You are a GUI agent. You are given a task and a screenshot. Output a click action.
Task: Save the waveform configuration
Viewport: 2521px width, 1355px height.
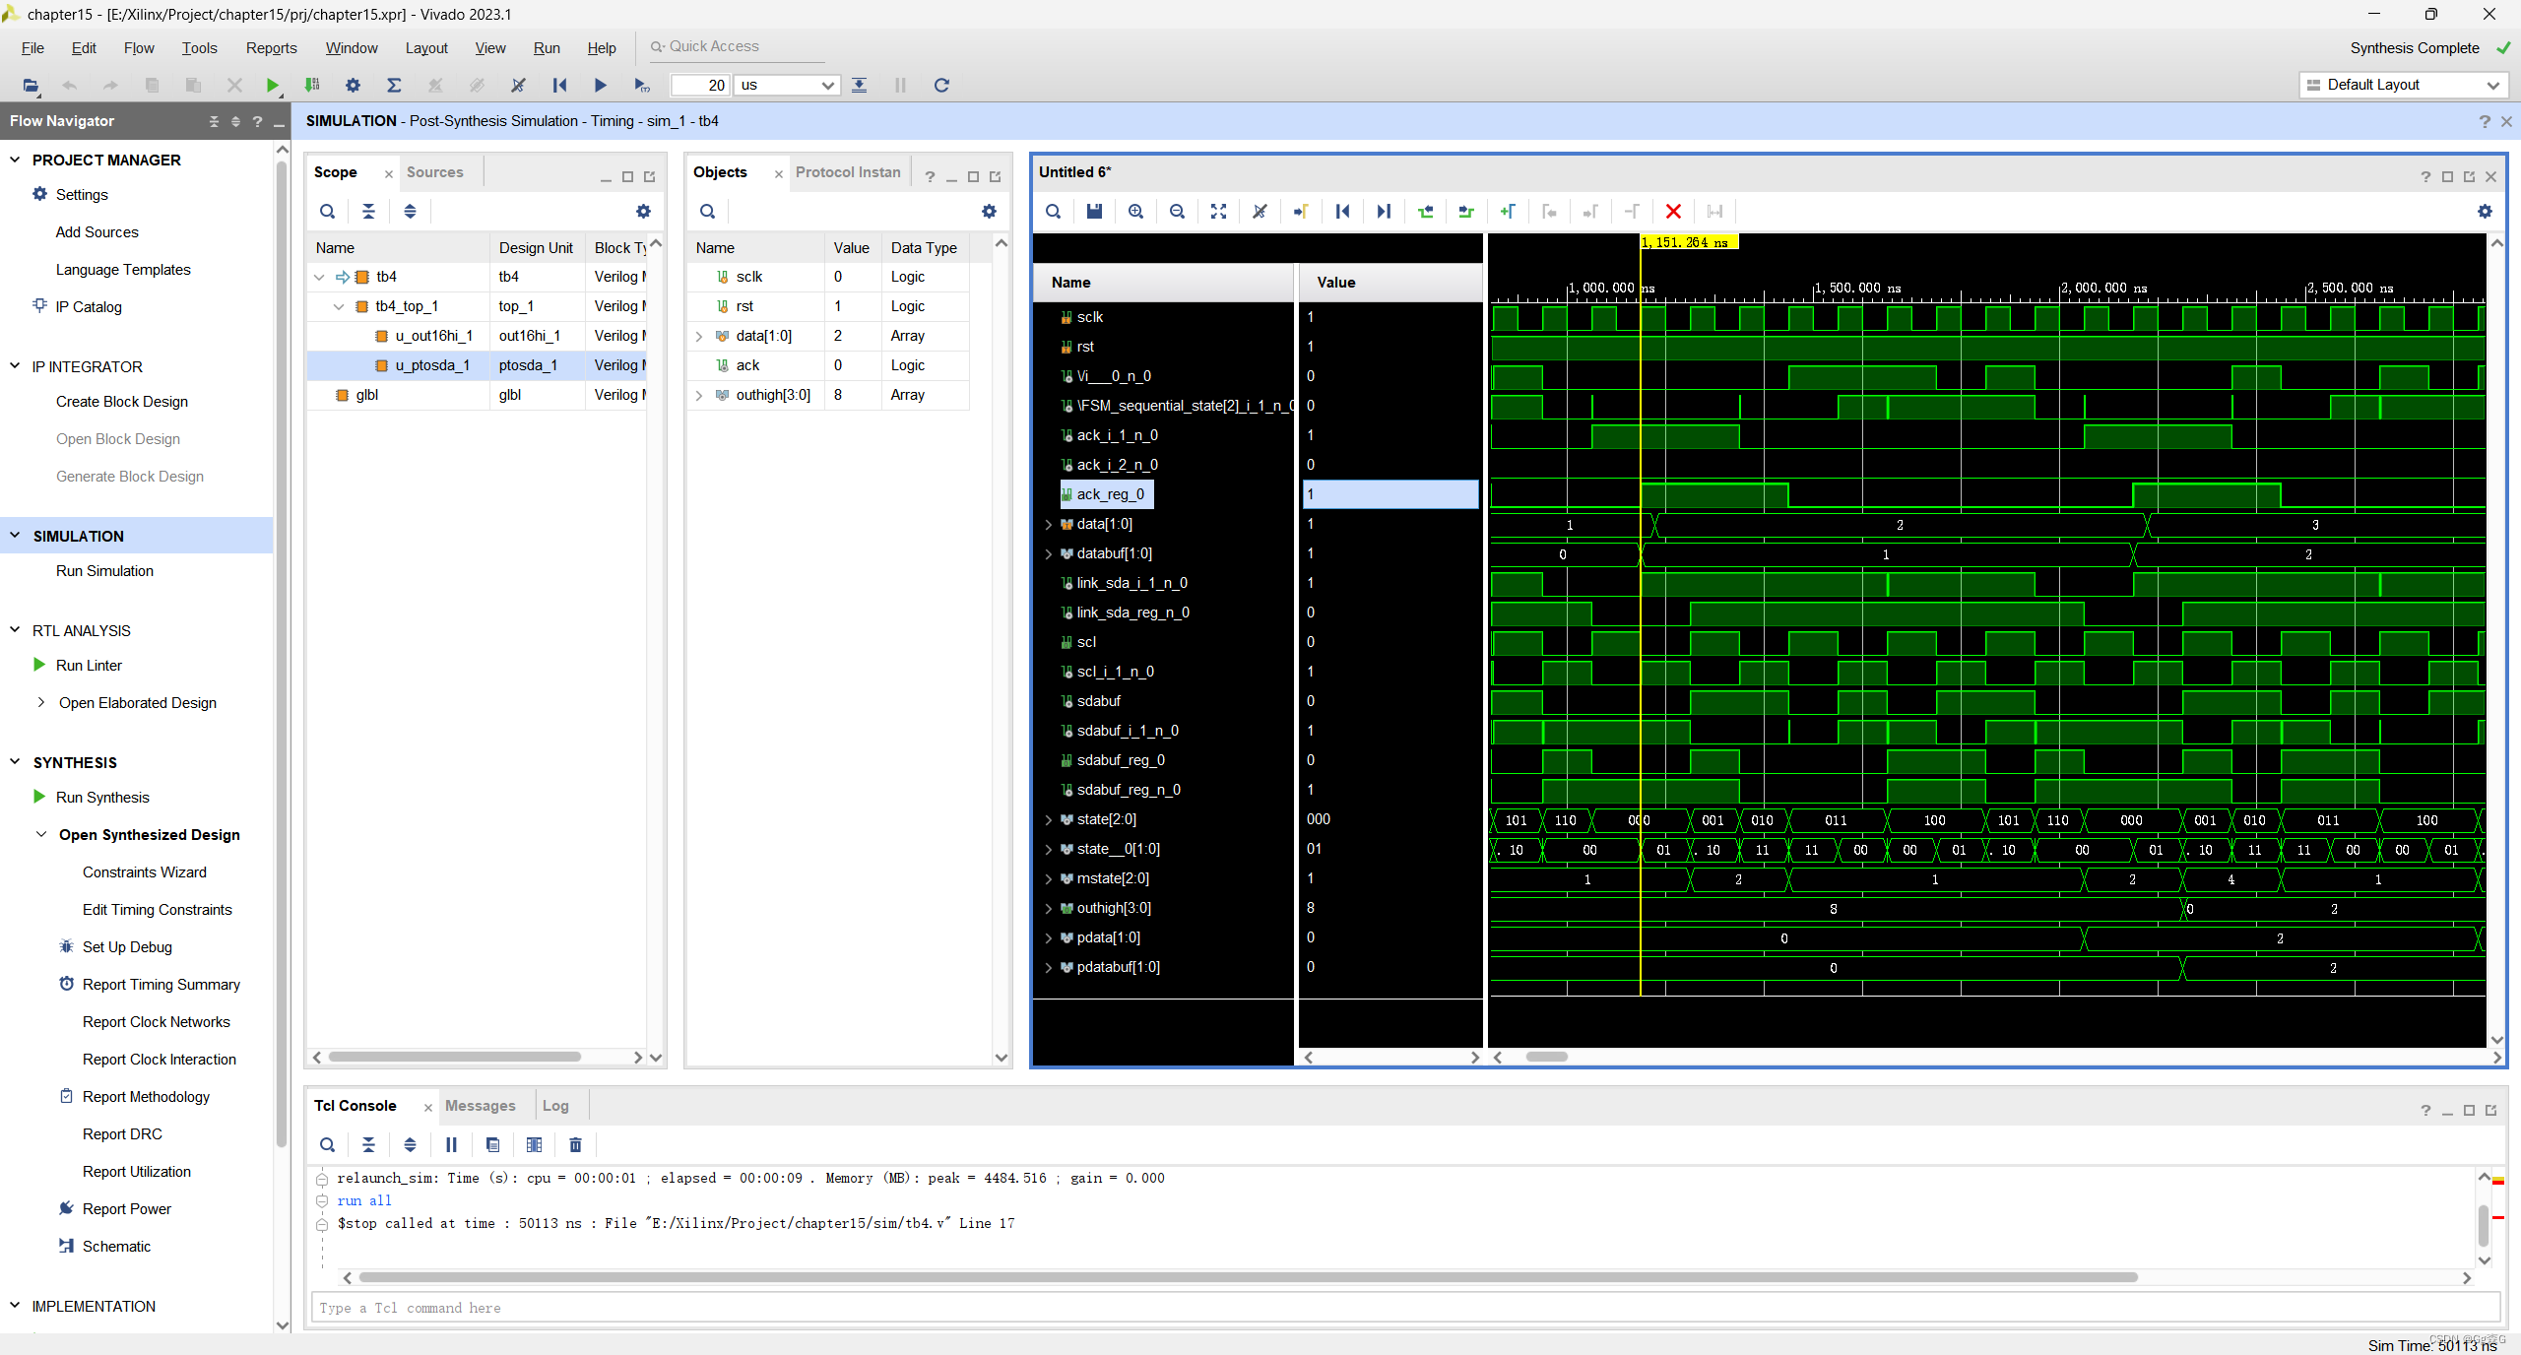(x=1094, y=211)
